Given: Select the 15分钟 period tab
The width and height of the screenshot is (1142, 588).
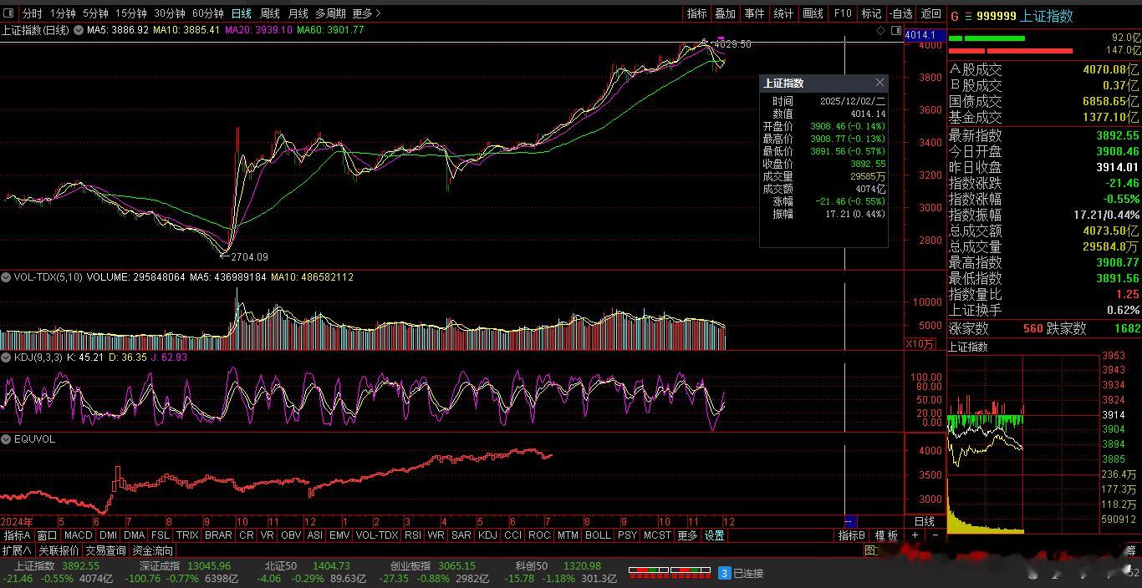Looking at the screenshot, I should pyautogui.click(x=130, y=13).
